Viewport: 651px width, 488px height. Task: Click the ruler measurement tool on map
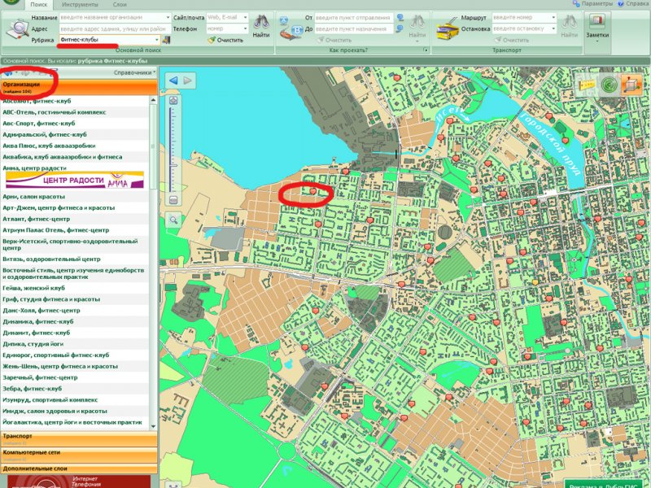click(584, 84)
